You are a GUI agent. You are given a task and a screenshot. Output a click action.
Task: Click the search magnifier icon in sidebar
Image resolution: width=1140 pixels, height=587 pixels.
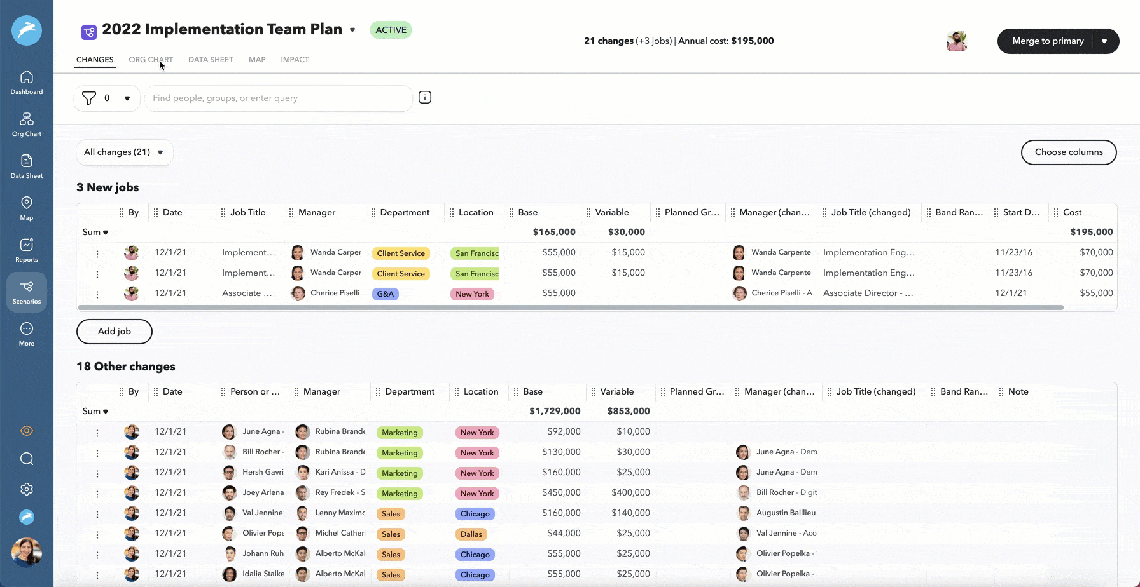[x=26, y=459]
